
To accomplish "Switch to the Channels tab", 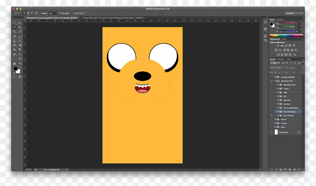I will point(280,59).
